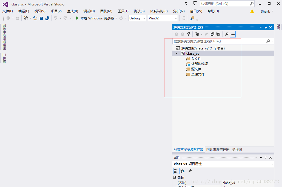Select the class_vs project in the tree

(193, 53)
